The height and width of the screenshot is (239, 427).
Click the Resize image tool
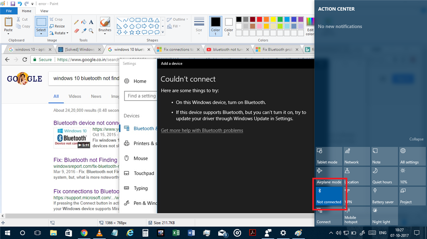57,26
